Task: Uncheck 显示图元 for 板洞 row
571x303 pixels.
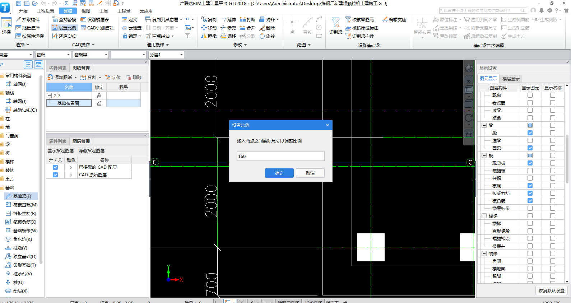Action: [x=530, y=186]
